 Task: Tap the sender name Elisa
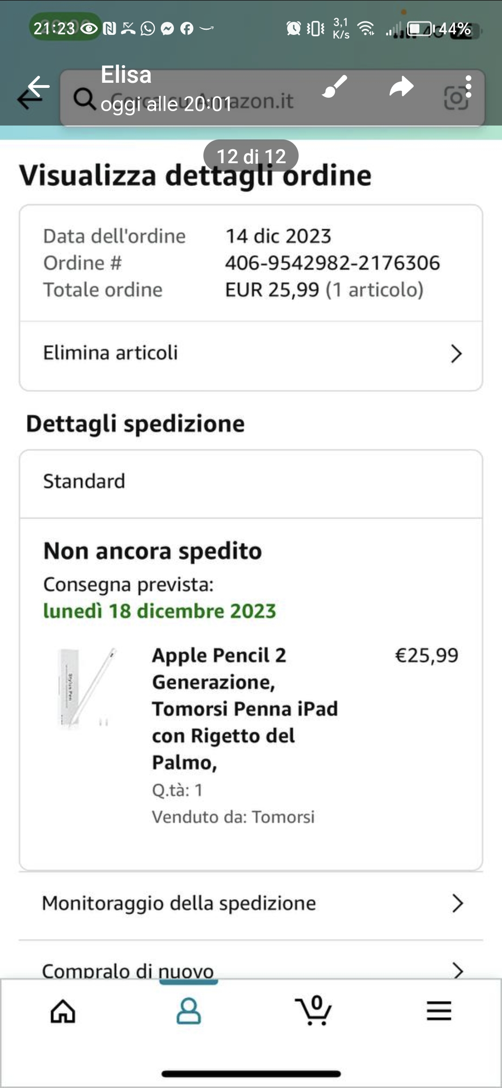(126, 74)
